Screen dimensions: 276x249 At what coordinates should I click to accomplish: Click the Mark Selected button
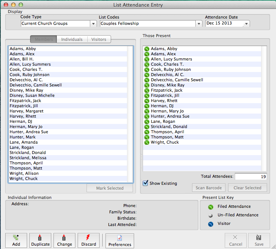coord(110,188)
